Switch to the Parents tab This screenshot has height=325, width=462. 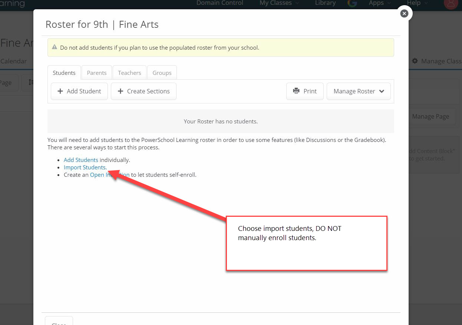click(97, 73)
